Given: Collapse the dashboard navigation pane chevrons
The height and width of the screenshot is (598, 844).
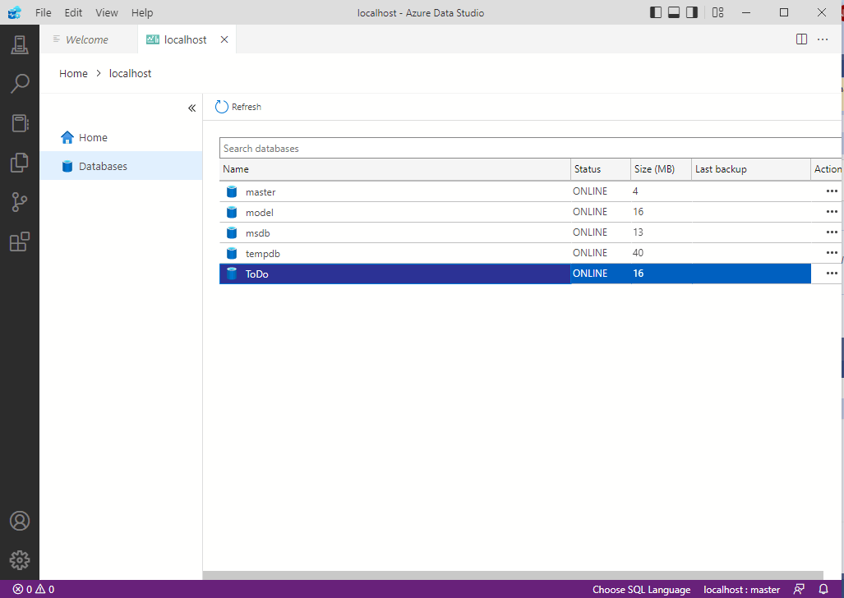Looking at the screenshot, I should (x=191, y=108).
